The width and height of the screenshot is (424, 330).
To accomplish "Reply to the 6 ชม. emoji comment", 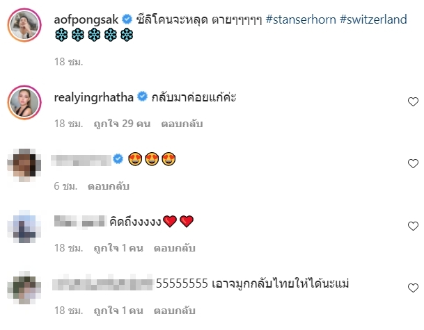I will point(109,186).
